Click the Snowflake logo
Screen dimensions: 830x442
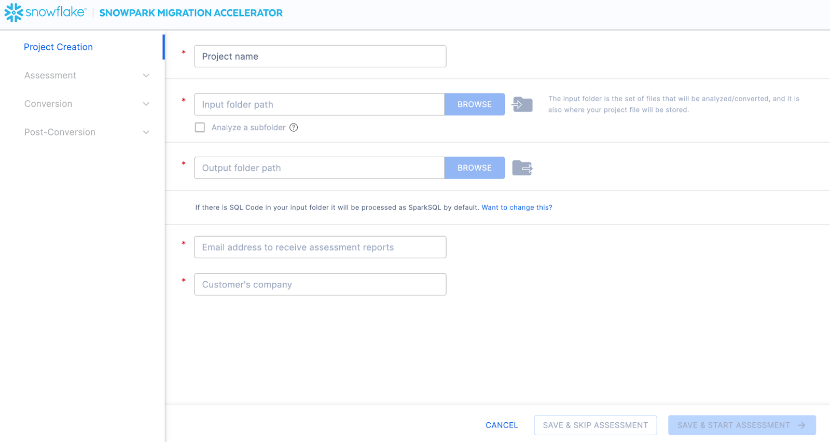click(45, 12)
